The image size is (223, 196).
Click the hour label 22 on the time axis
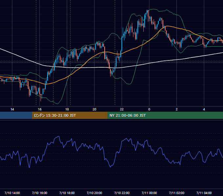click(x=122, y=109)
